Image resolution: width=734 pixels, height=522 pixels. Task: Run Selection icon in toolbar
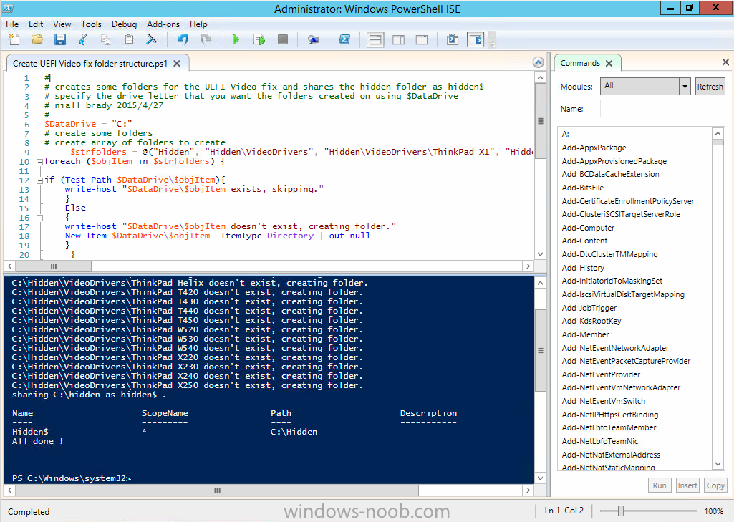(259, 40)
